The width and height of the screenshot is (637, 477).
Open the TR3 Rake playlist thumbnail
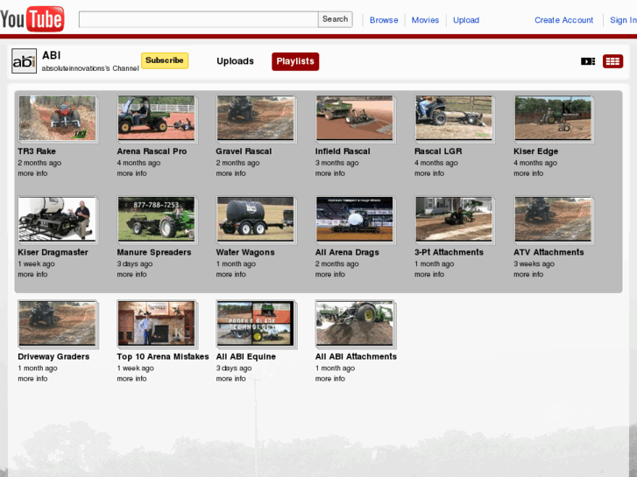click(x=57, y=118)
